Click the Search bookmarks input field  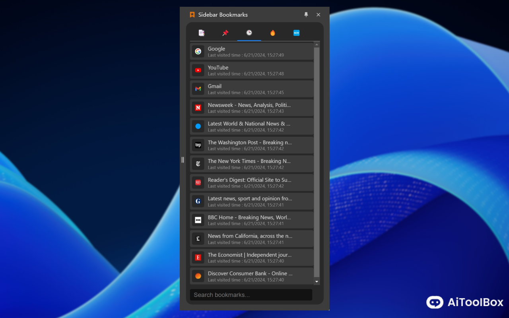tap(251, 295)
